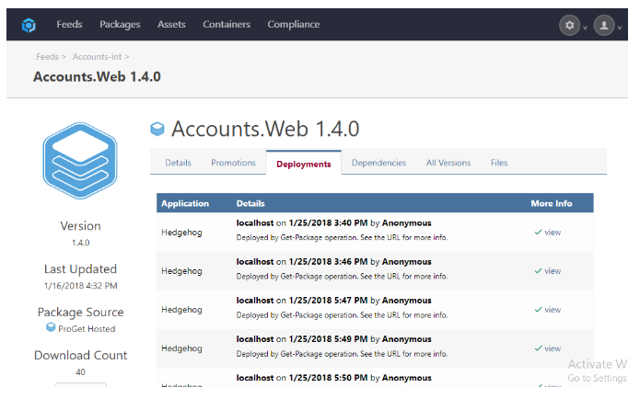Image resolution: width=640 pixels, height=410 pixels.
Task: Click the ProGet Hosted source icon
Action: [51, 328]
